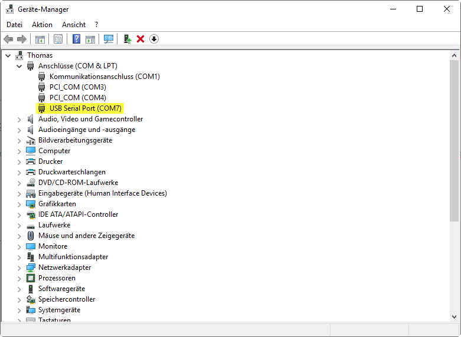Viewport: 461px width, 337px height.
Task: Select the Prozessoren category label
Action: click(x=57, y=278)
